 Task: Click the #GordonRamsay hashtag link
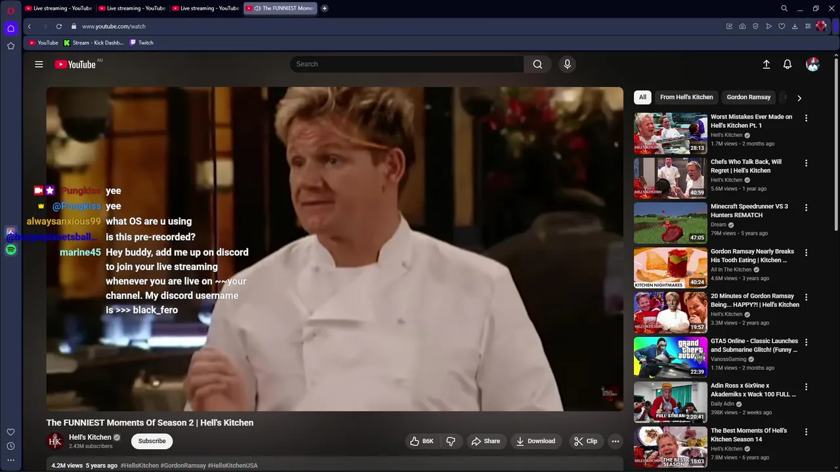tap(183, 465)
